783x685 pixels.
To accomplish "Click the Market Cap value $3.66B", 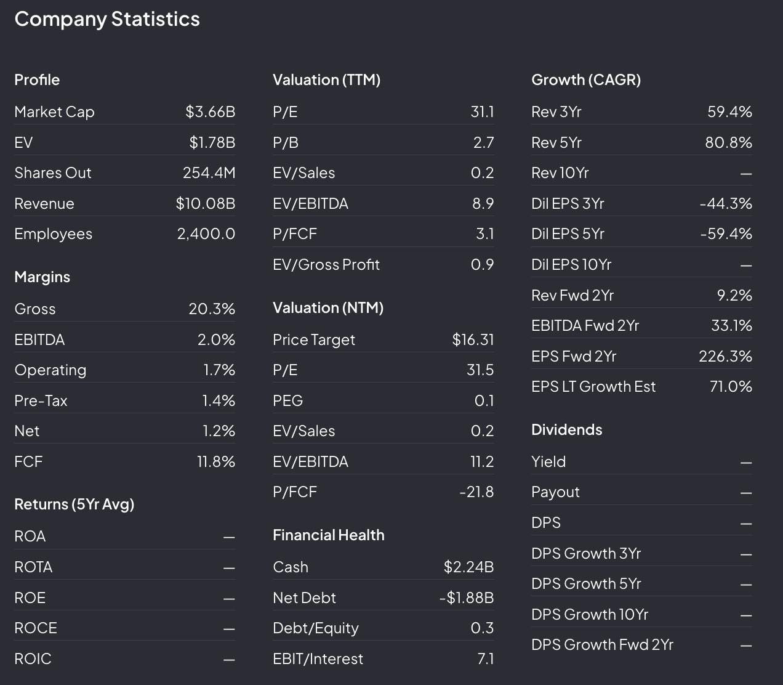I will 211,112.
